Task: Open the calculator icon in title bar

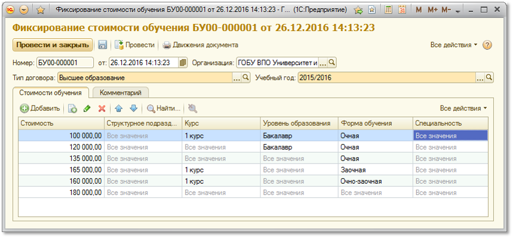Action: [388, 10]
